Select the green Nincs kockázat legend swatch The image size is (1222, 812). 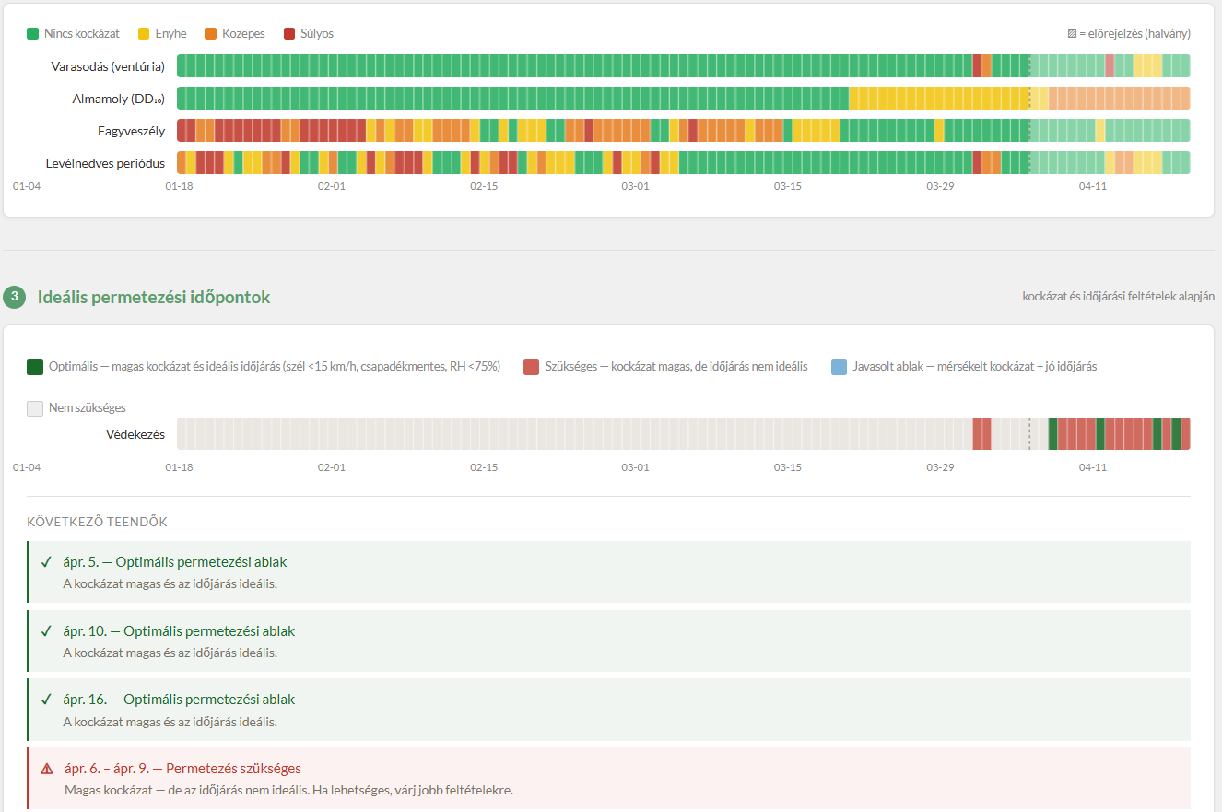[x=33, y=34]
